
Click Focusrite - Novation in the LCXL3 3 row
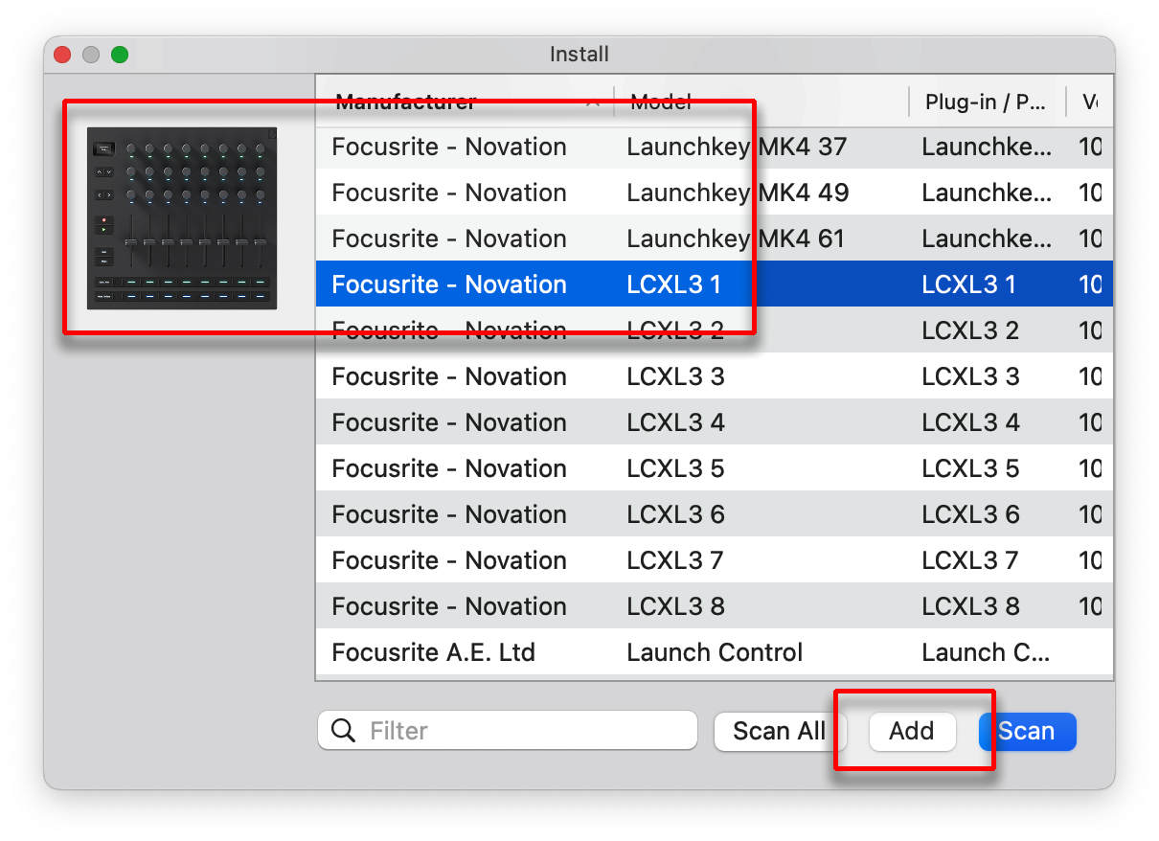(448, 376)
